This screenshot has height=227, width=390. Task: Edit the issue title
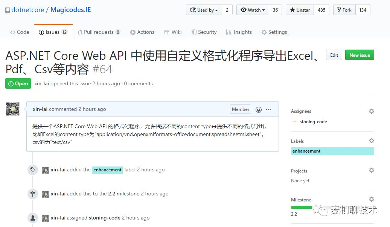pyautogui.click(x=334, y=55)
